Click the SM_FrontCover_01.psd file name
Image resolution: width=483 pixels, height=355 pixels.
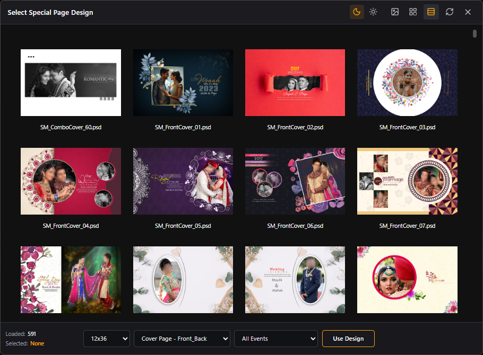[183, 127]
